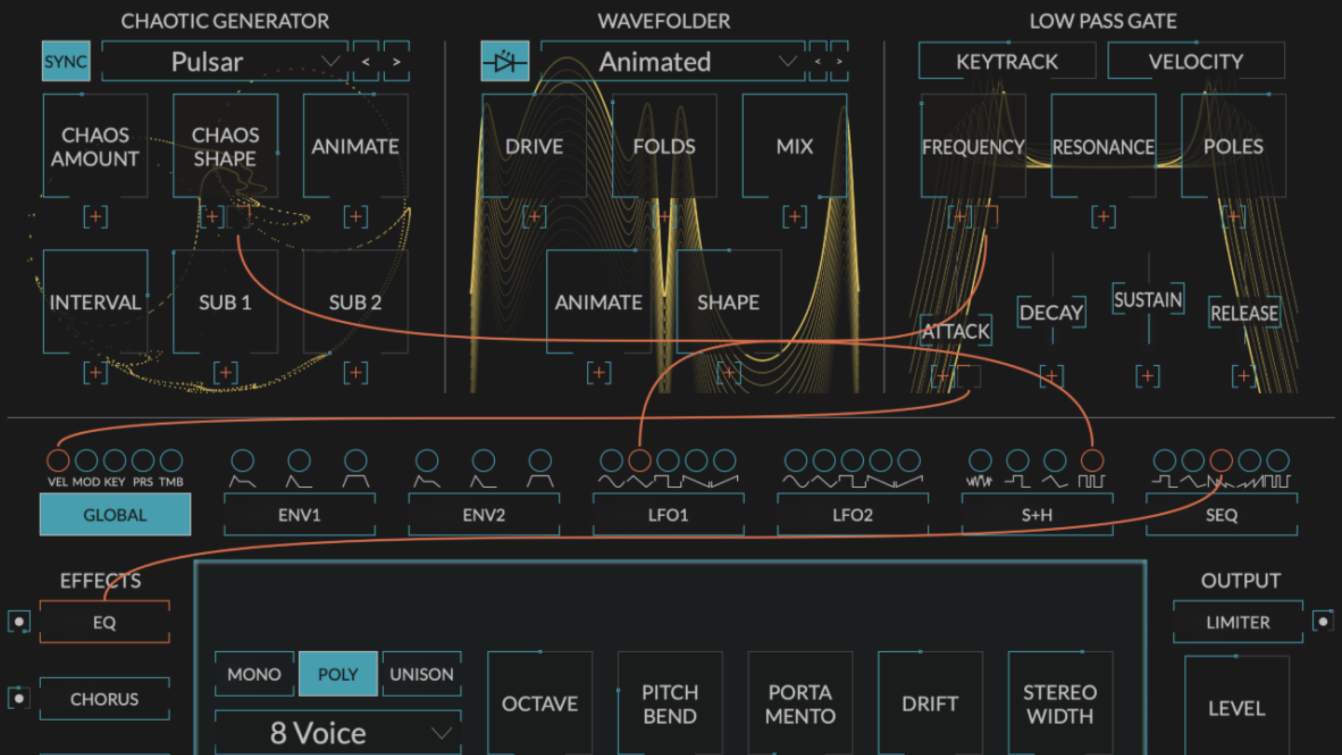Add modulation under the CHAOS AMOUNT knob

tap(95, 216)
